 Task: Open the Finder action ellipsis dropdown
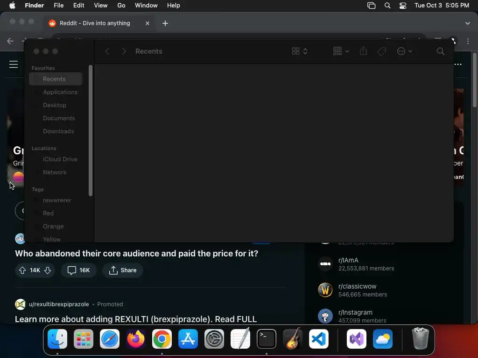(405, 51)
